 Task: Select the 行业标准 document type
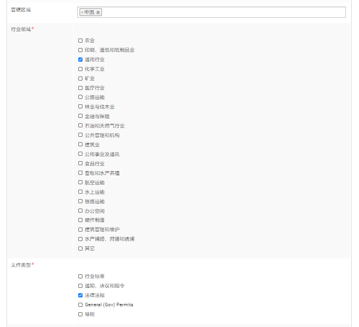coord(81,277)
